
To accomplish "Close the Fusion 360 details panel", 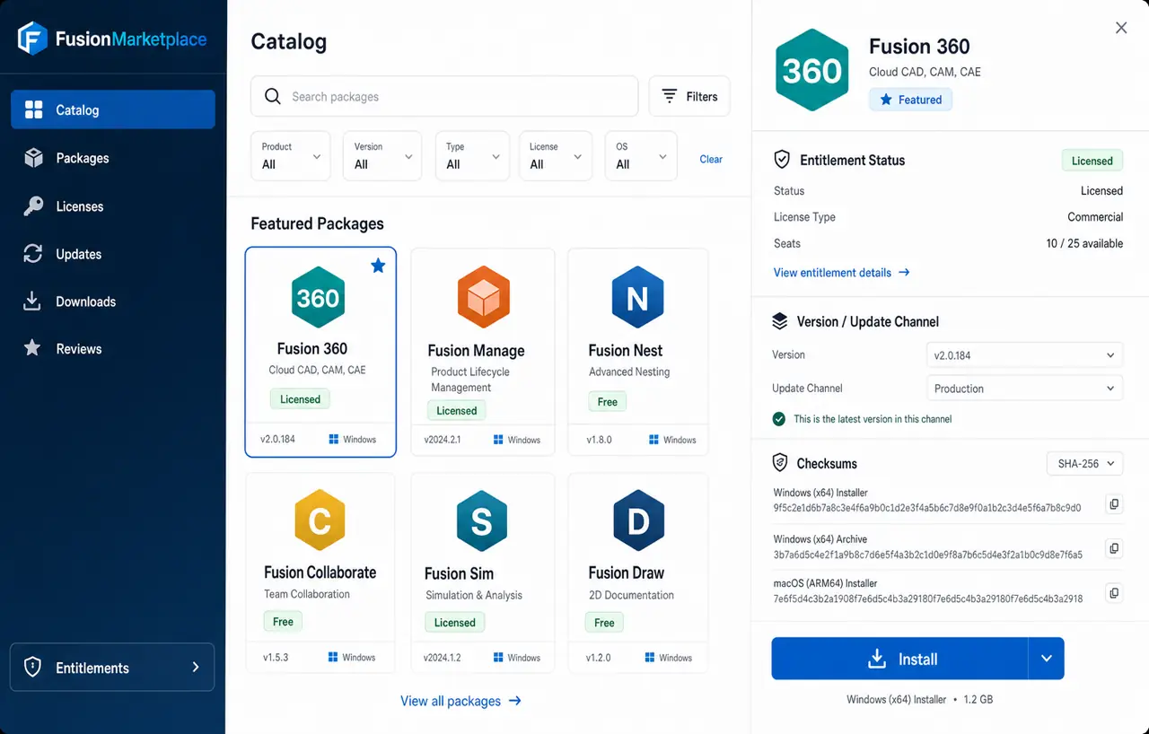I will 1121,28.
